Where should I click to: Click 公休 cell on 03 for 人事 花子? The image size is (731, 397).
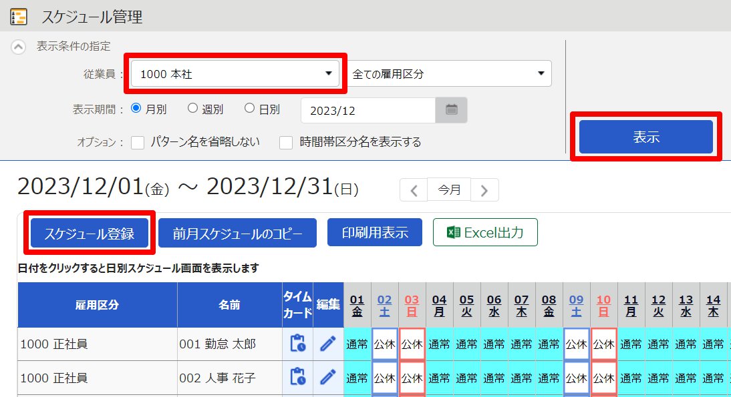click(412, 378)
